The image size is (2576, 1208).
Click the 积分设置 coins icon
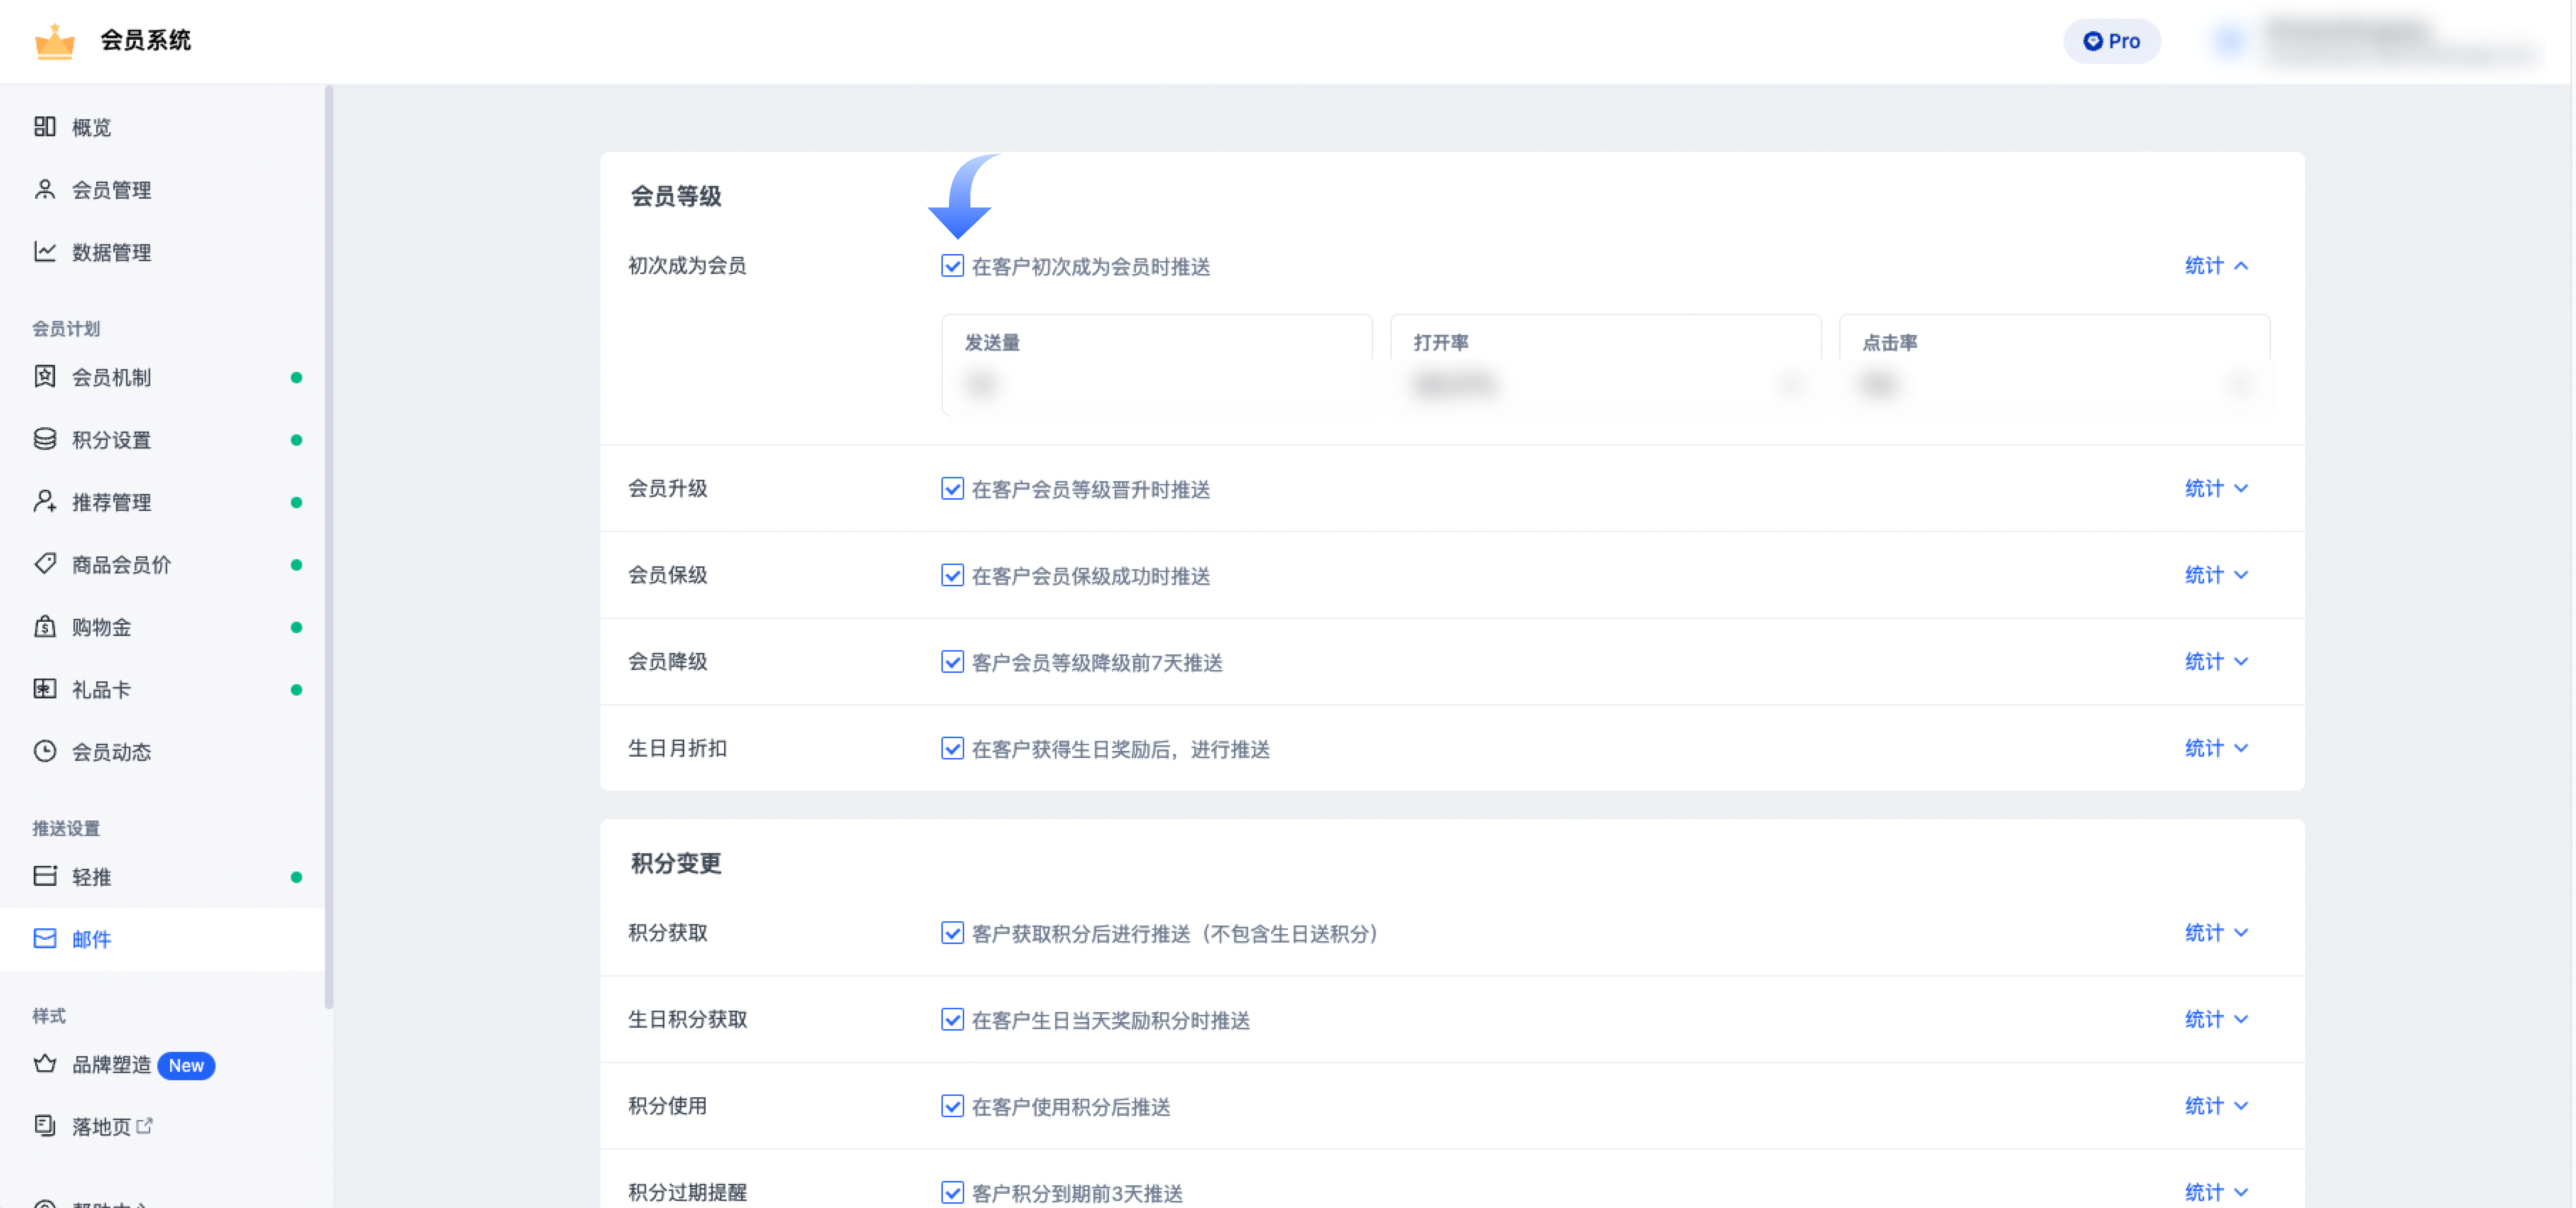pyautogui.click(x=45, y=439)
